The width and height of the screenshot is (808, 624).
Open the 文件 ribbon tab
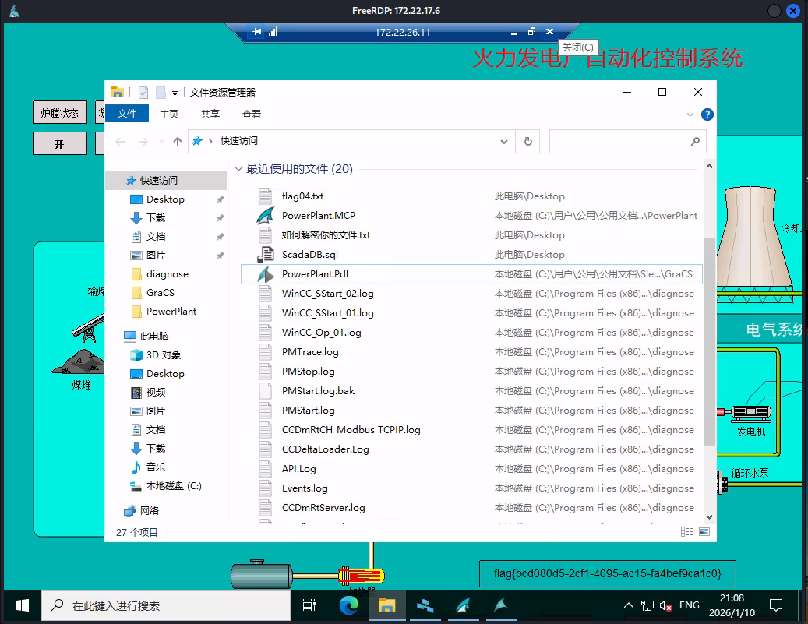coord(126,114)
